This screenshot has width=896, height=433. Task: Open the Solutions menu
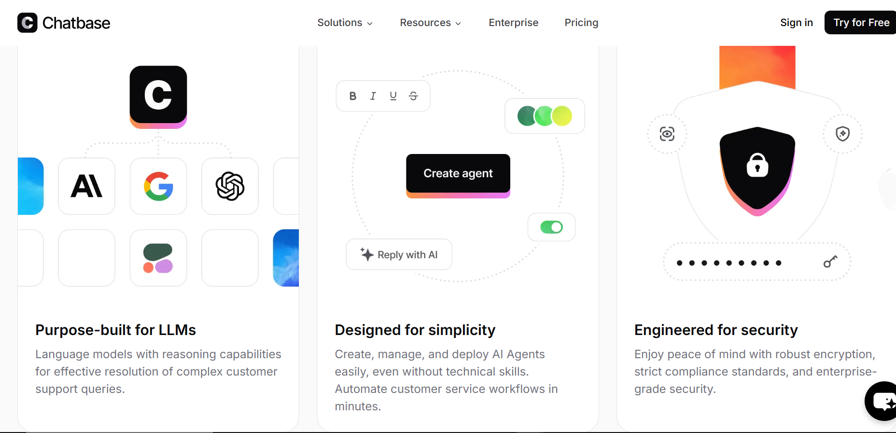[345, 23]
